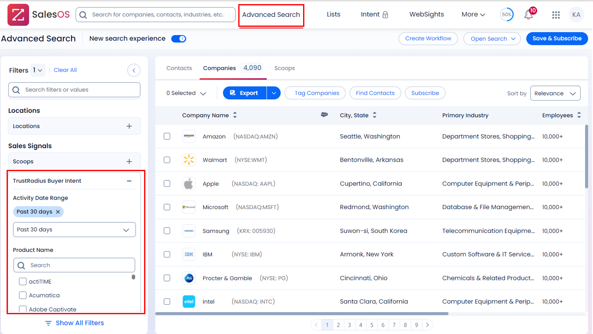The height and width of the screenshot is (334, 593).
Task: Check the Samsung row checkbox
Action: tap(167, 231)
